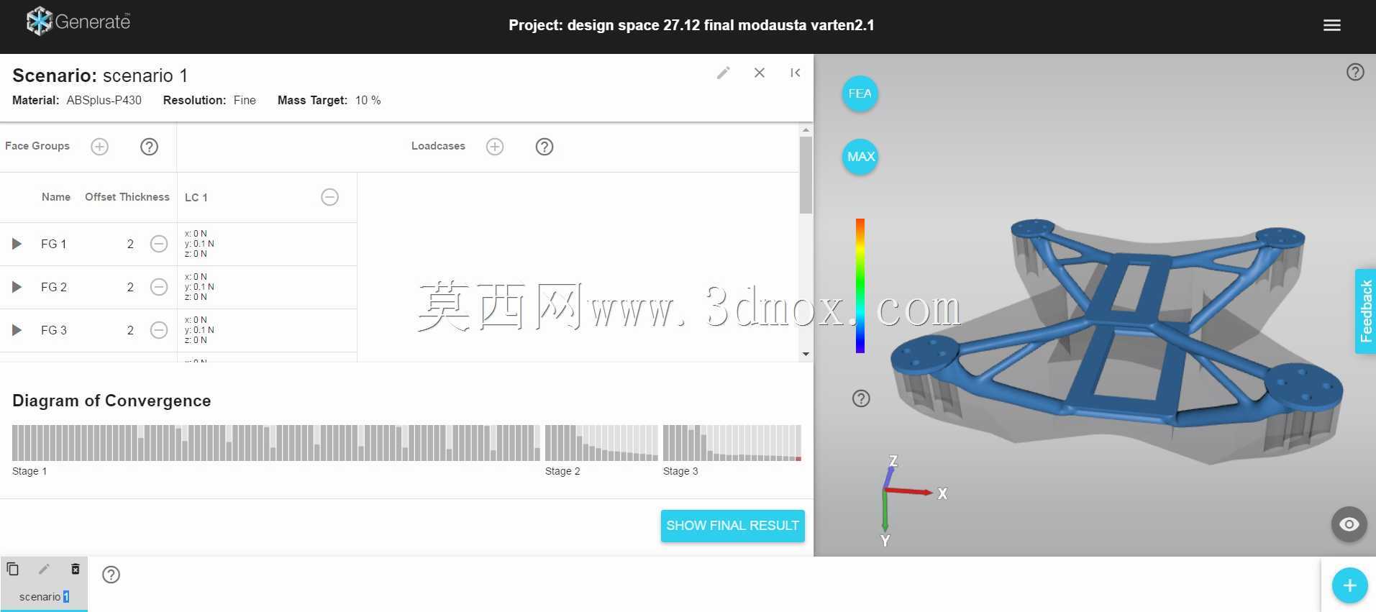Click SHOW FINAL RESULT button
This screenshot has height=612, width=1376.
(x=732, y=526)
